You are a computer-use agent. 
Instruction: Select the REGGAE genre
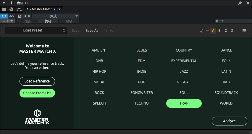tap(184, 82)
